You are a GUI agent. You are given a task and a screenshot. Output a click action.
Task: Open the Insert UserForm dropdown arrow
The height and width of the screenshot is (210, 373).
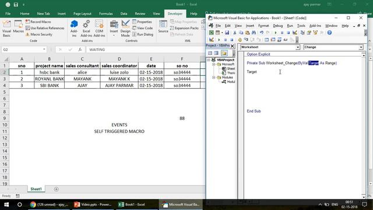tap(222, 33)
